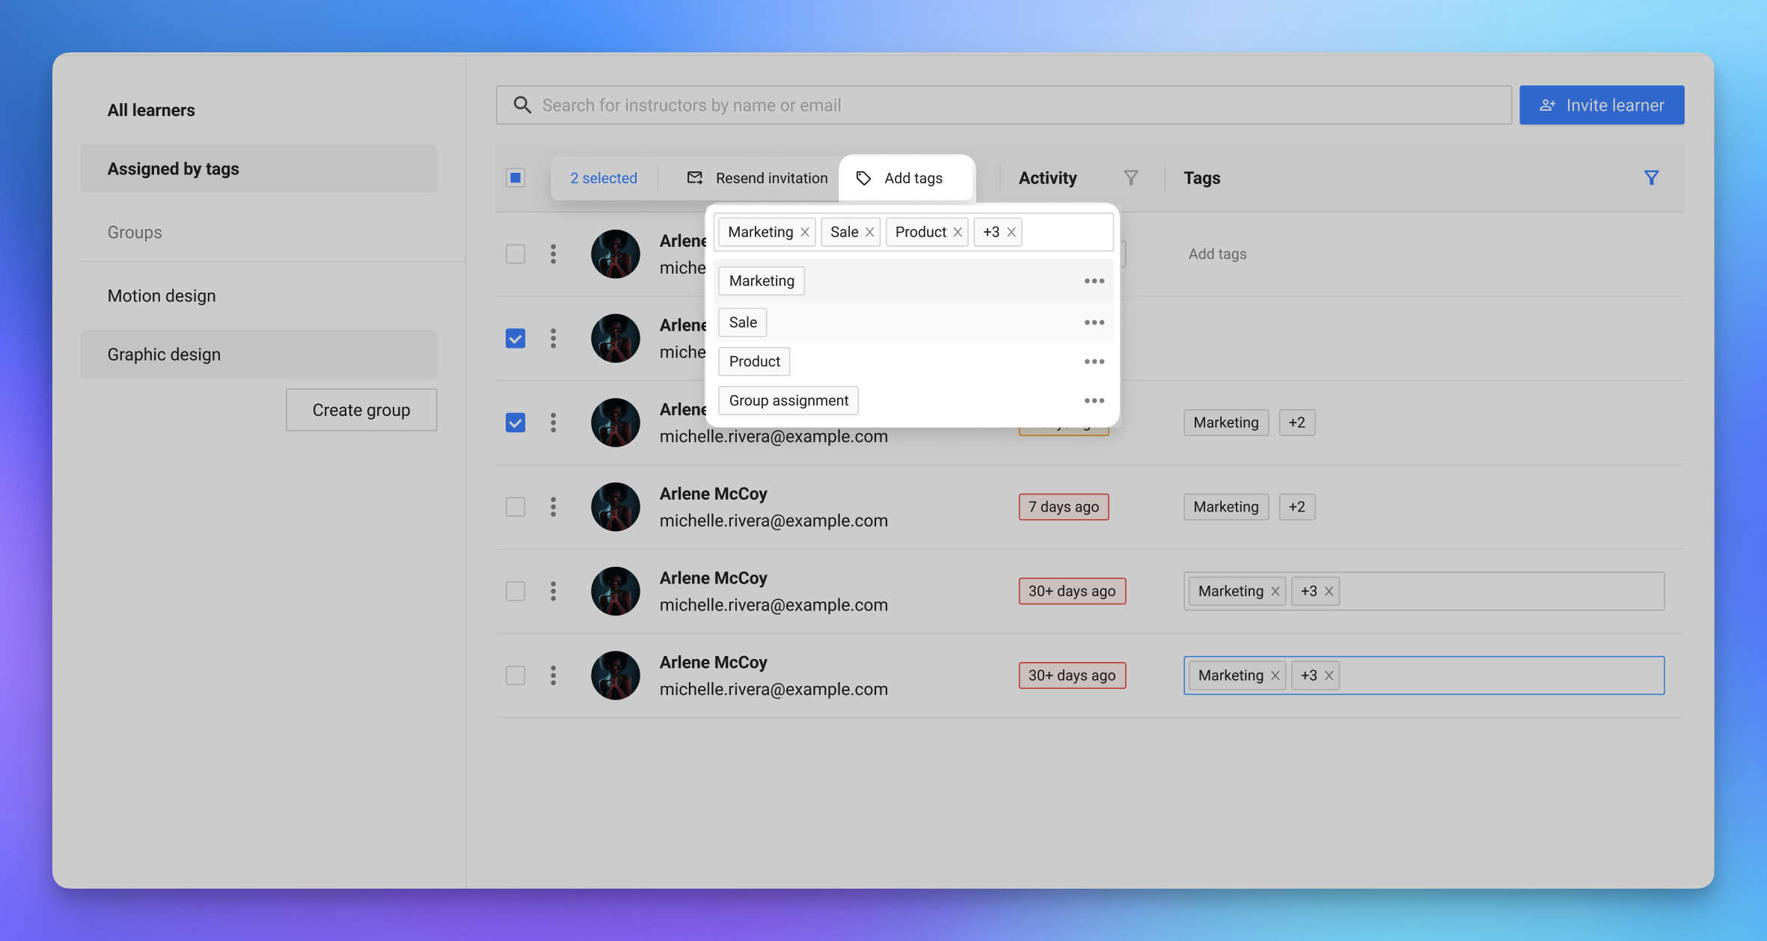
Task: Focus the learner search input field
Action: (x=1003, y=105)
